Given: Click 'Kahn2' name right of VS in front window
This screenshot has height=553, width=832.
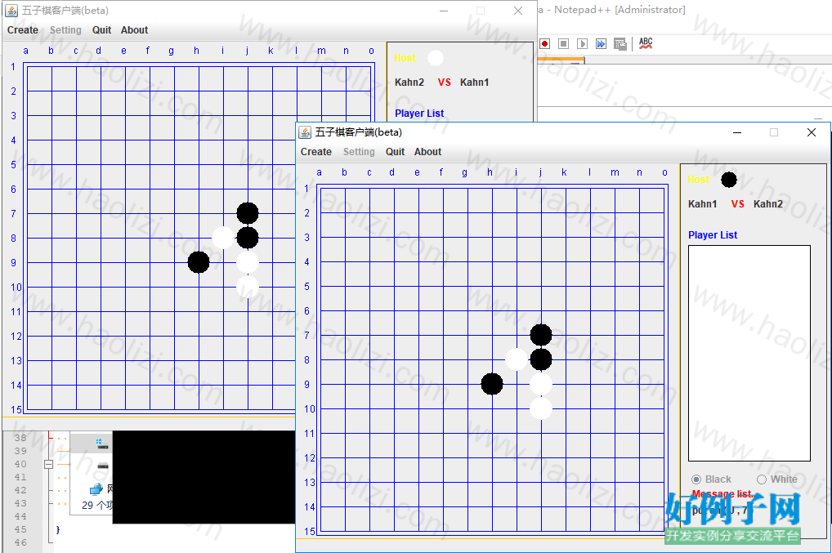Looking at the screenshot, I should 768,204.
